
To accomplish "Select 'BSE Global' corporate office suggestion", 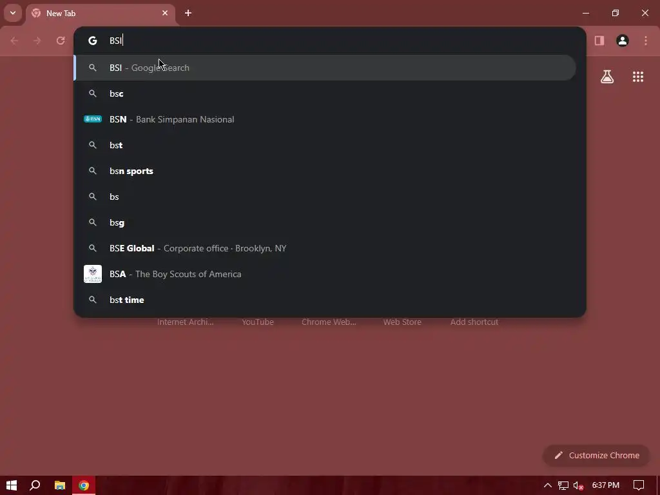I will (325, 248).
